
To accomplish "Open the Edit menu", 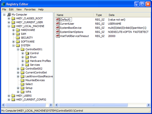I will [11, 9].
